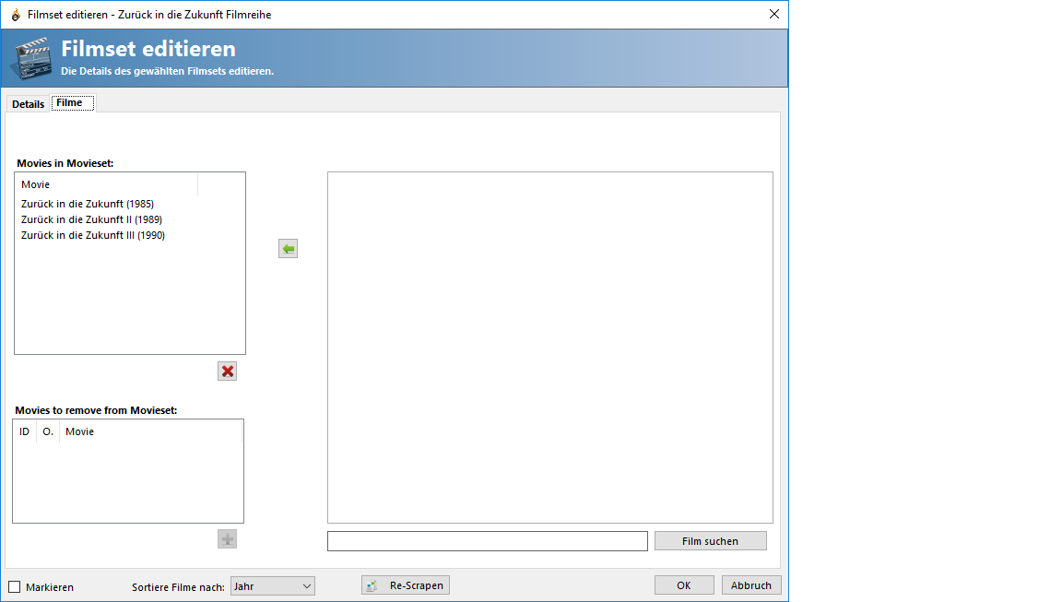Click the O. column header

(47, 431)
